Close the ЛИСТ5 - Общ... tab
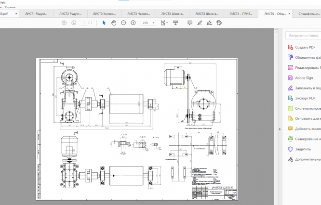 tap(290, 14)
